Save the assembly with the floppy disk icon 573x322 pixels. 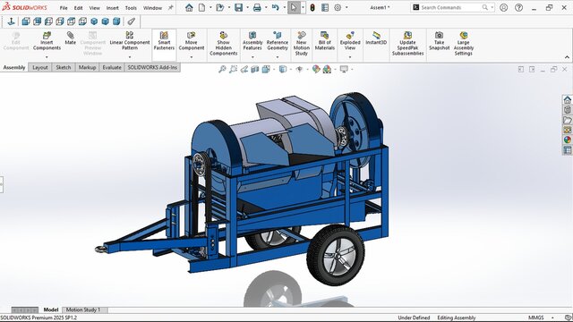pos(239,8)
